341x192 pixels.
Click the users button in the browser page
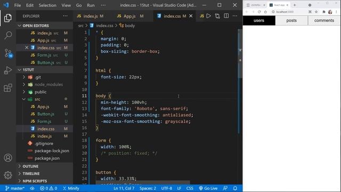tap(259, 20)
